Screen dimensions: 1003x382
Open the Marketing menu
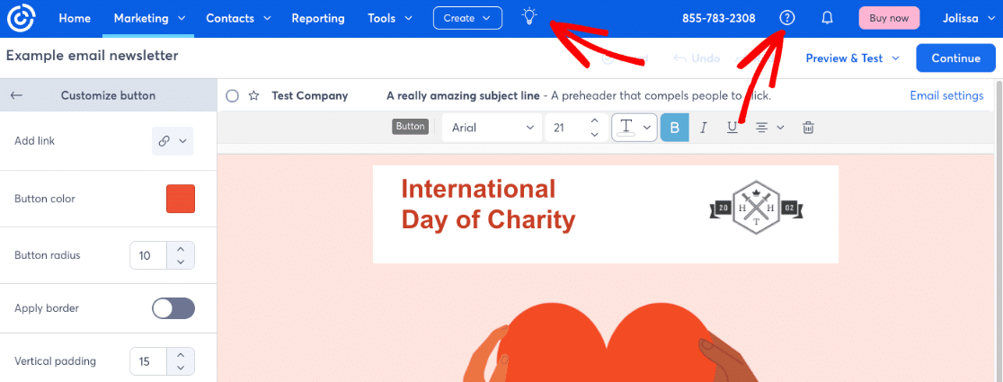click(150, 18)
